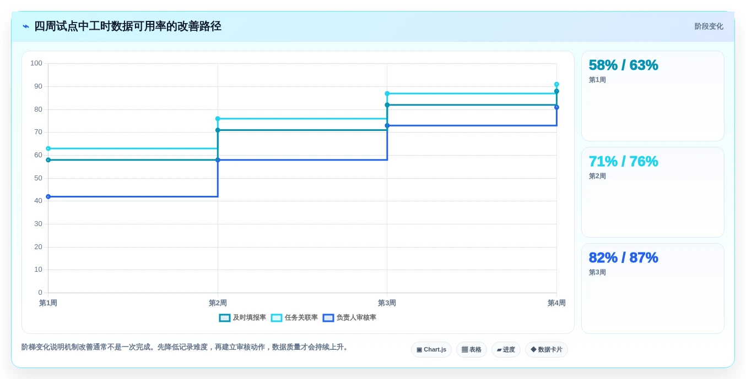Click the footnote starting 阶梯变化说明机制改善
The height and width of the screenshot is (379, 746).
point(186,347)
